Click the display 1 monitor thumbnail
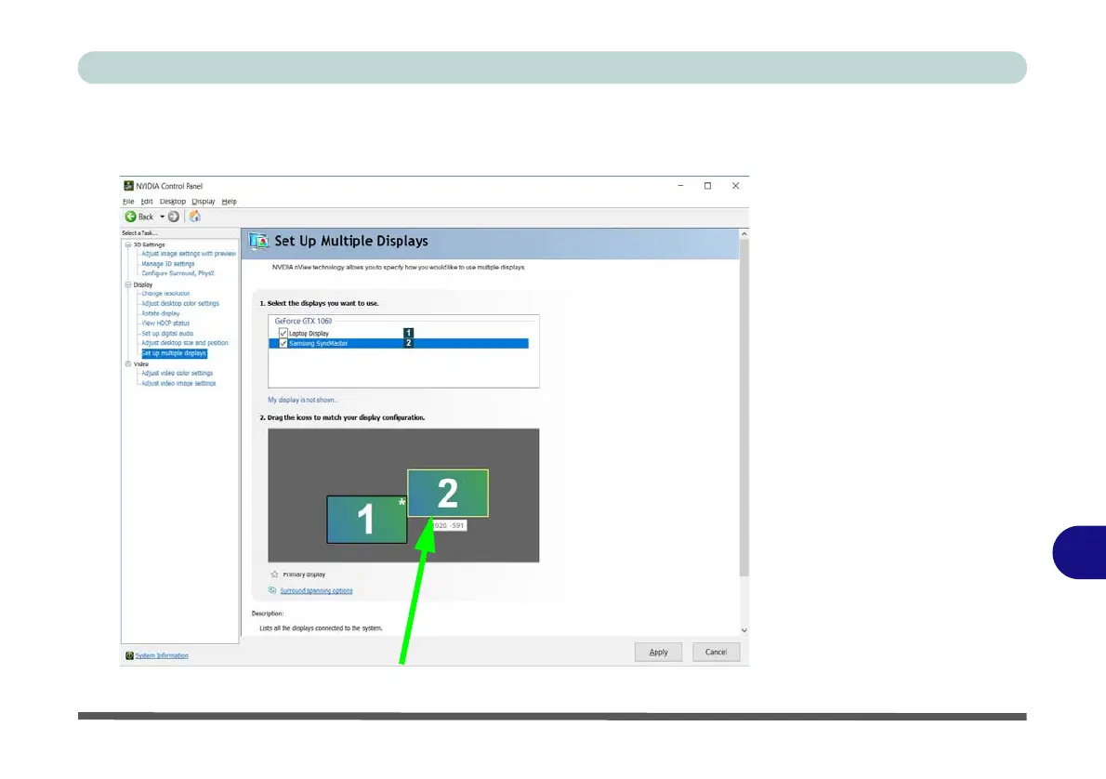Viewport: 1106px width, 779px height. pos(367,520)
